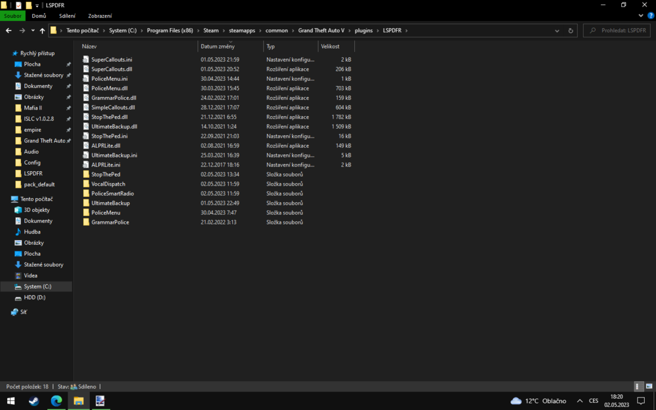Screen dimensions: 656x410
Task: Click the Program Files (x86) breadcrumb
Action: click(x=170, y=31)
